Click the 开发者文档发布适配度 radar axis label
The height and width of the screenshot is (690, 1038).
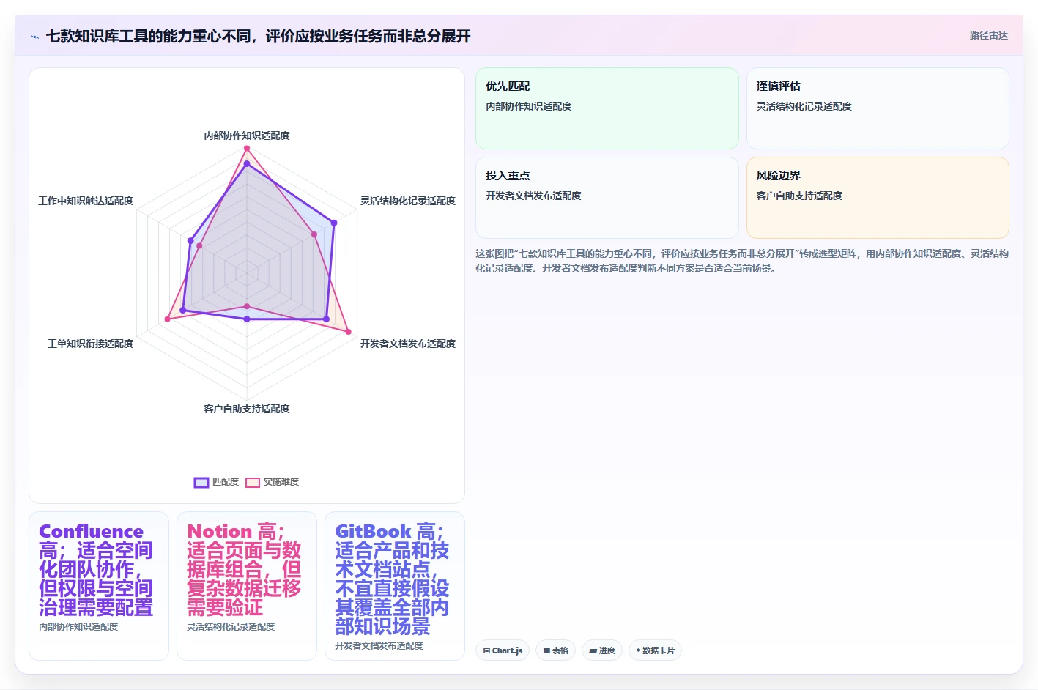[408, 344]
